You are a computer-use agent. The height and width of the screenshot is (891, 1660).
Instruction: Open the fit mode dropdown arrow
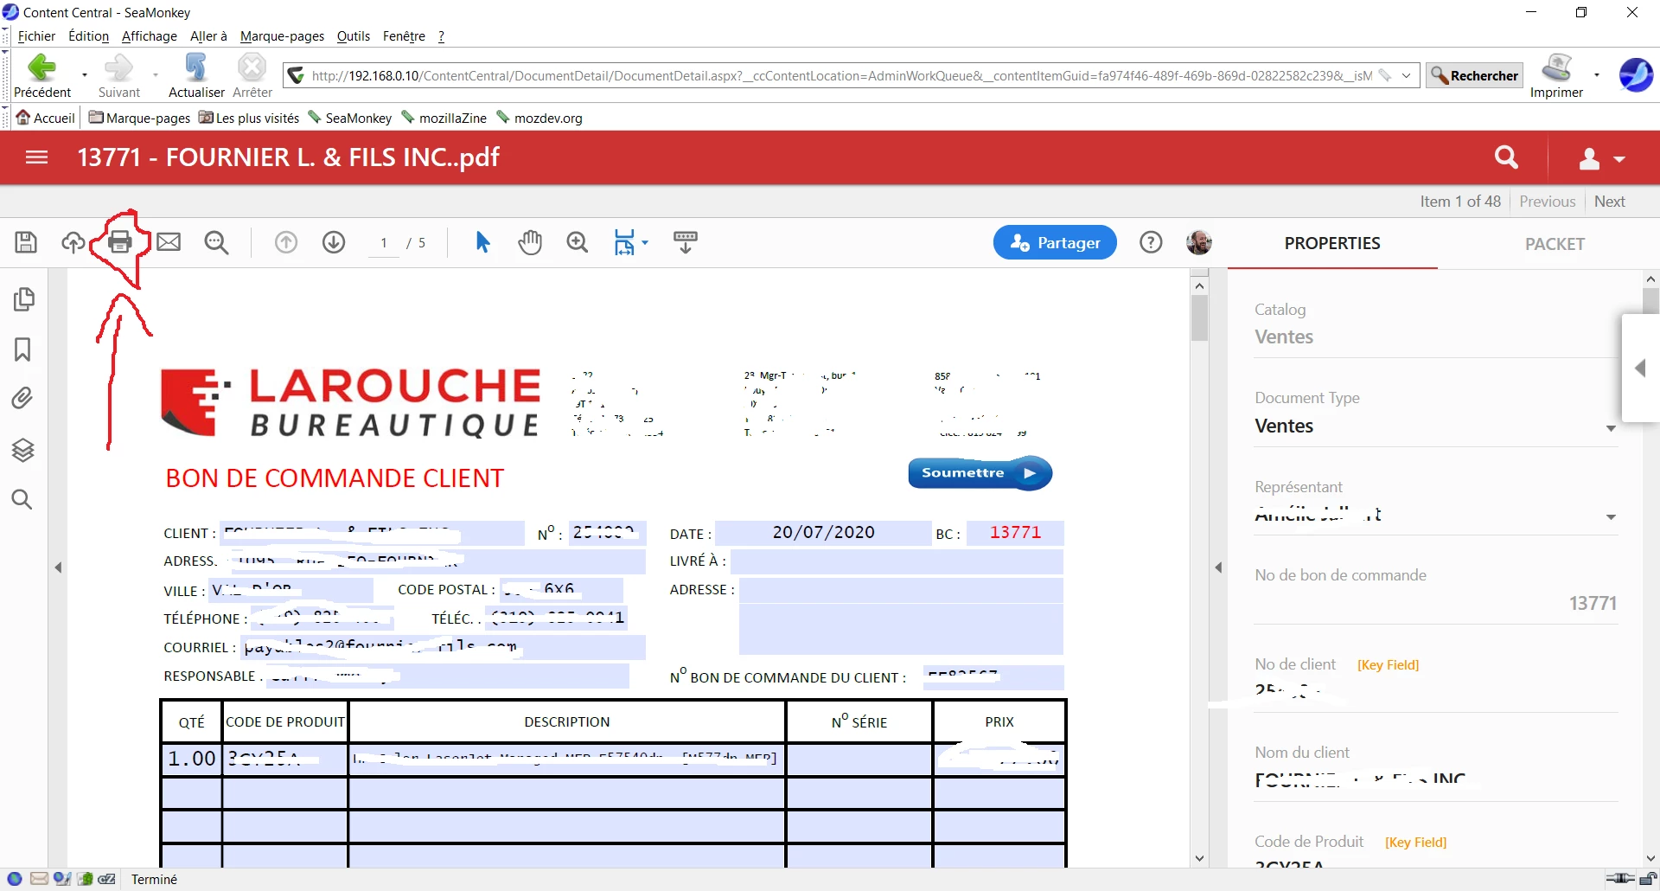(x=645, y=242)
